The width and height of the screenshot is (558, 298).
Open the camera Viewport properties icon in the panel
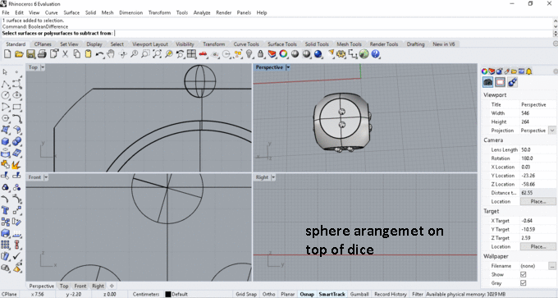coord(488,82)
